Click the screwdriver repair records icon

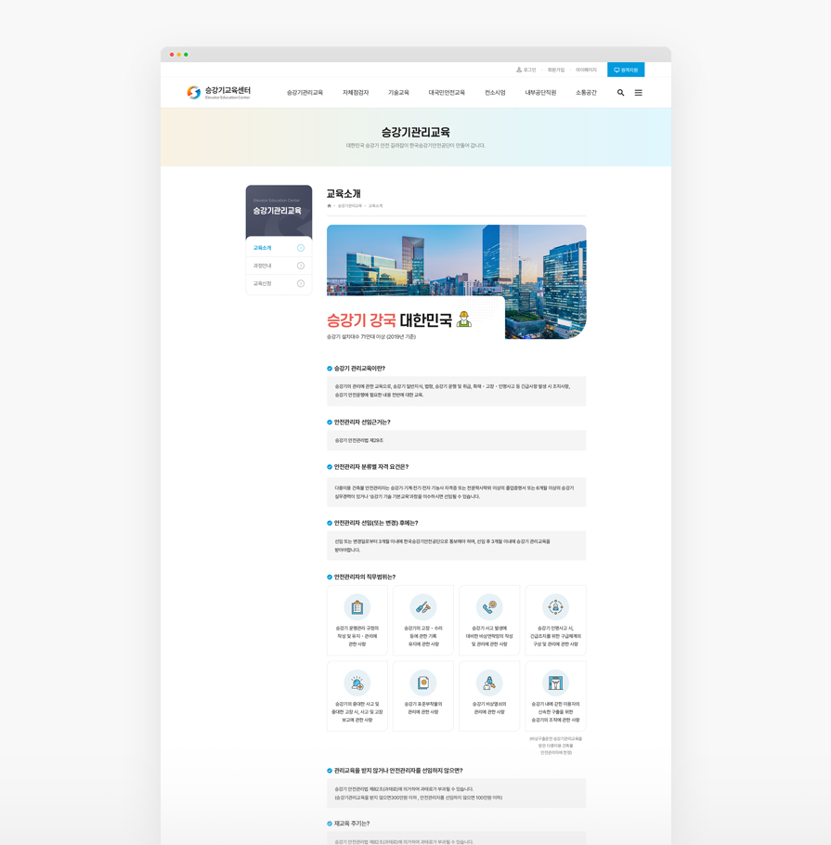(x=423, y=607)
